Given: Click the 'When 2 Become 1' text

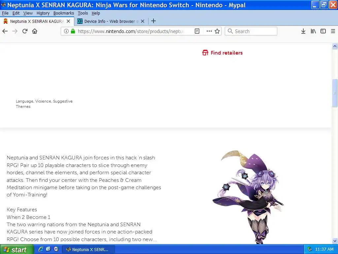Looking at the screenshot, I should point(28,217).
